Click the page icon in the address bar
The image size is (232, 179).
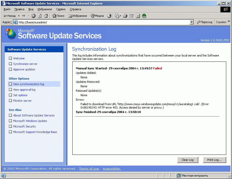16,22
